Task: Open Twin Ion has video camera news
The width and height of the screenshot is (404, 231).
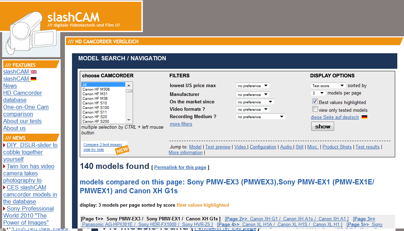Action: 29,173
